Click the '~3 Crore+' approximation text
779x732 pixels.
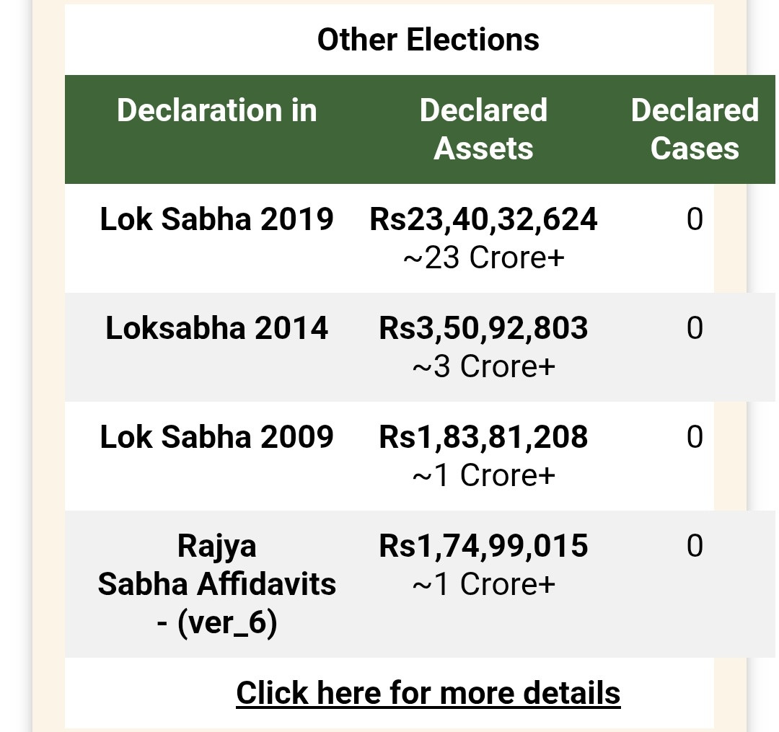click(483, 366)
